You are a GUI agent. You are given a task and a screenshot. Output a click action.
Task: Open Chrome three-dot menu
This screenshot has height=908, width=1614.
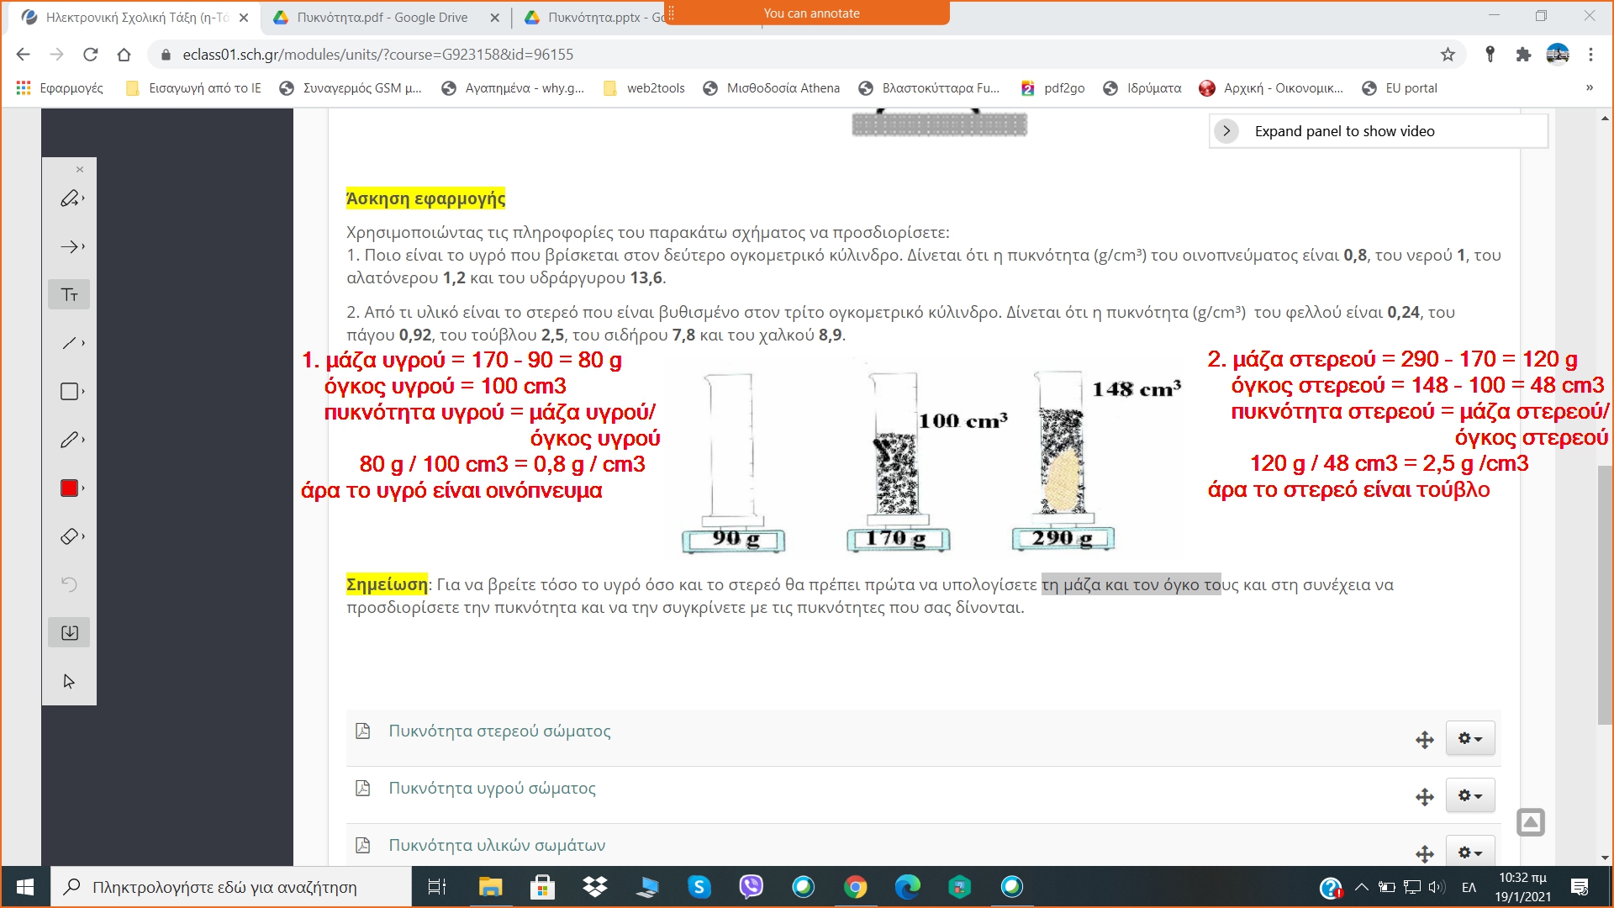(1590, 55)
